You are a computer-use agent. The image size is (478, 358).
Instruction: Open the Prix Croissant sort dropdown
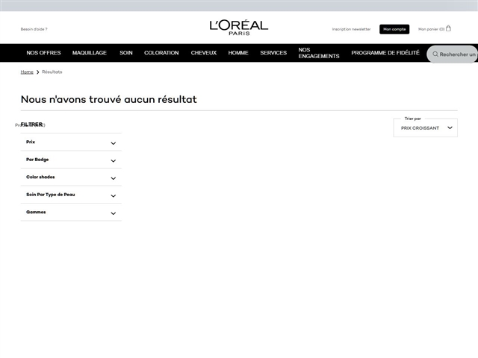tap(426, 128)
